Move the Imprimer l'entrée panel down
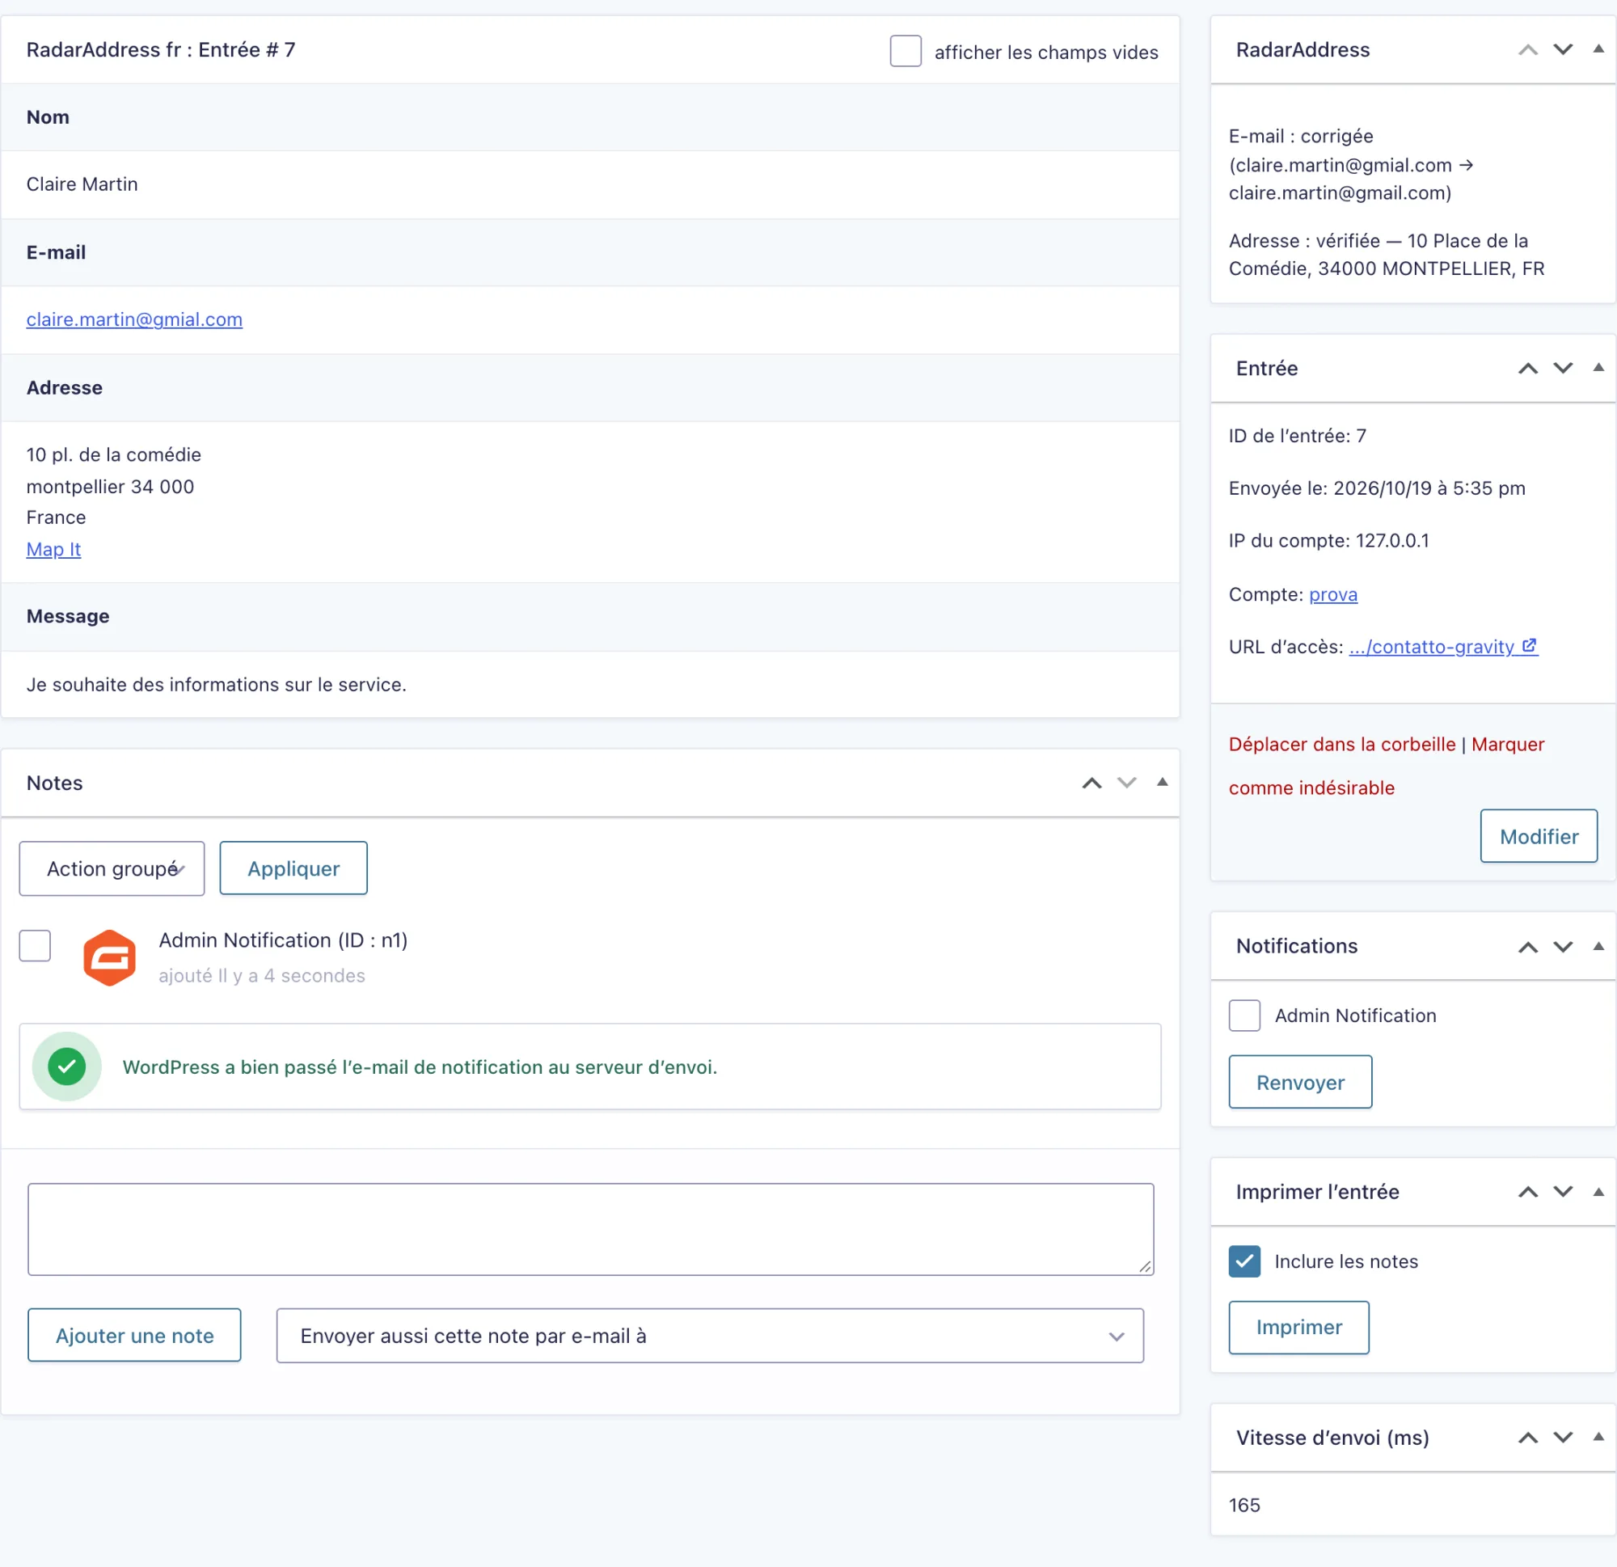The width and height of the screenshot is (1617, 1567). 1563,1193
